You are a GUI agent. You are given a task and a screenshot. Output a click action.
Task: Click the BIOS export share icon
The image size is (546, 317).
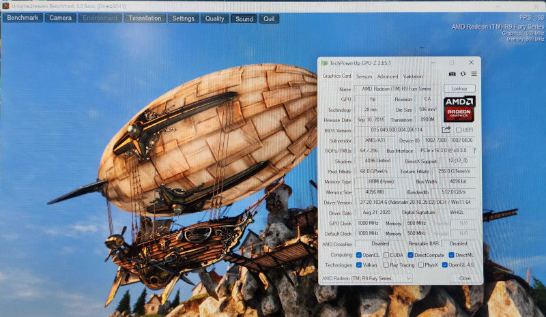446,130
